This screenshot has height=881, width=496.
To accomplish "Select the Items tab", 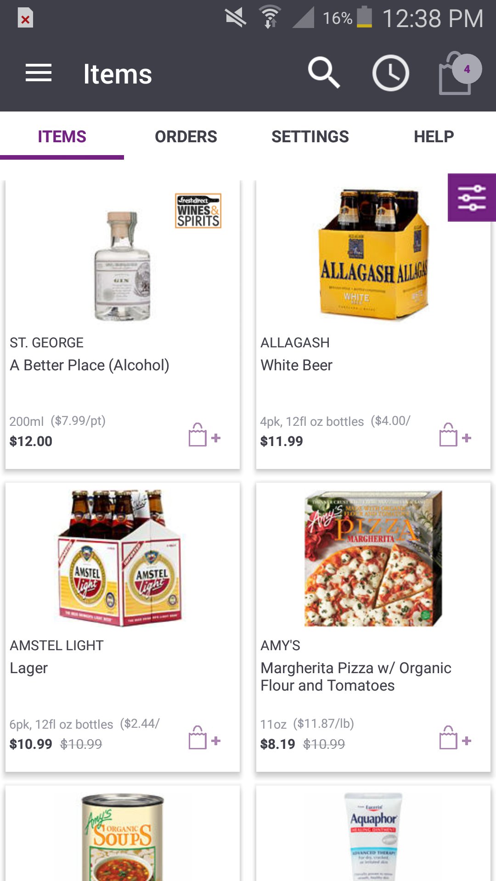I will point(62,137).
